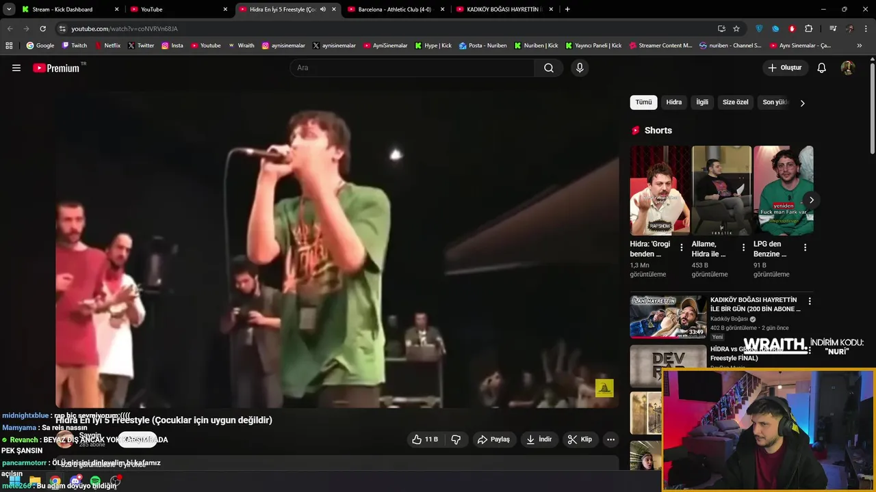
Task: View site information icon beside URL
Action: (62, 29)
